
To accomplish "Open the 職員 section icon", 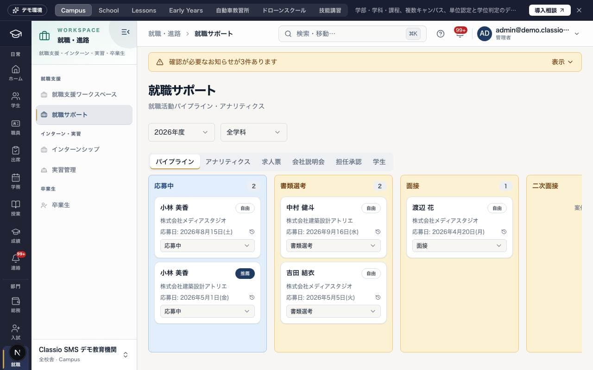I will coord(15,127).
